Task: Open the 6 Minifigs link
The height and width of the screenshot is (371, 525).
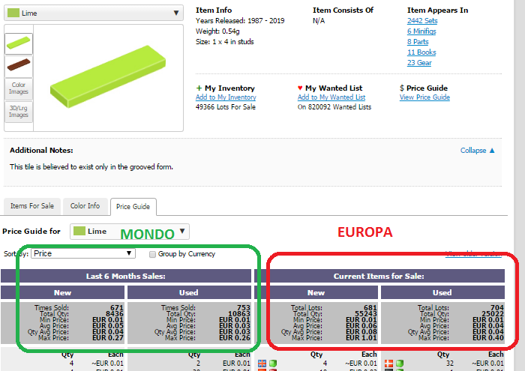Action: pyautogui.click(x=421, y=31)
